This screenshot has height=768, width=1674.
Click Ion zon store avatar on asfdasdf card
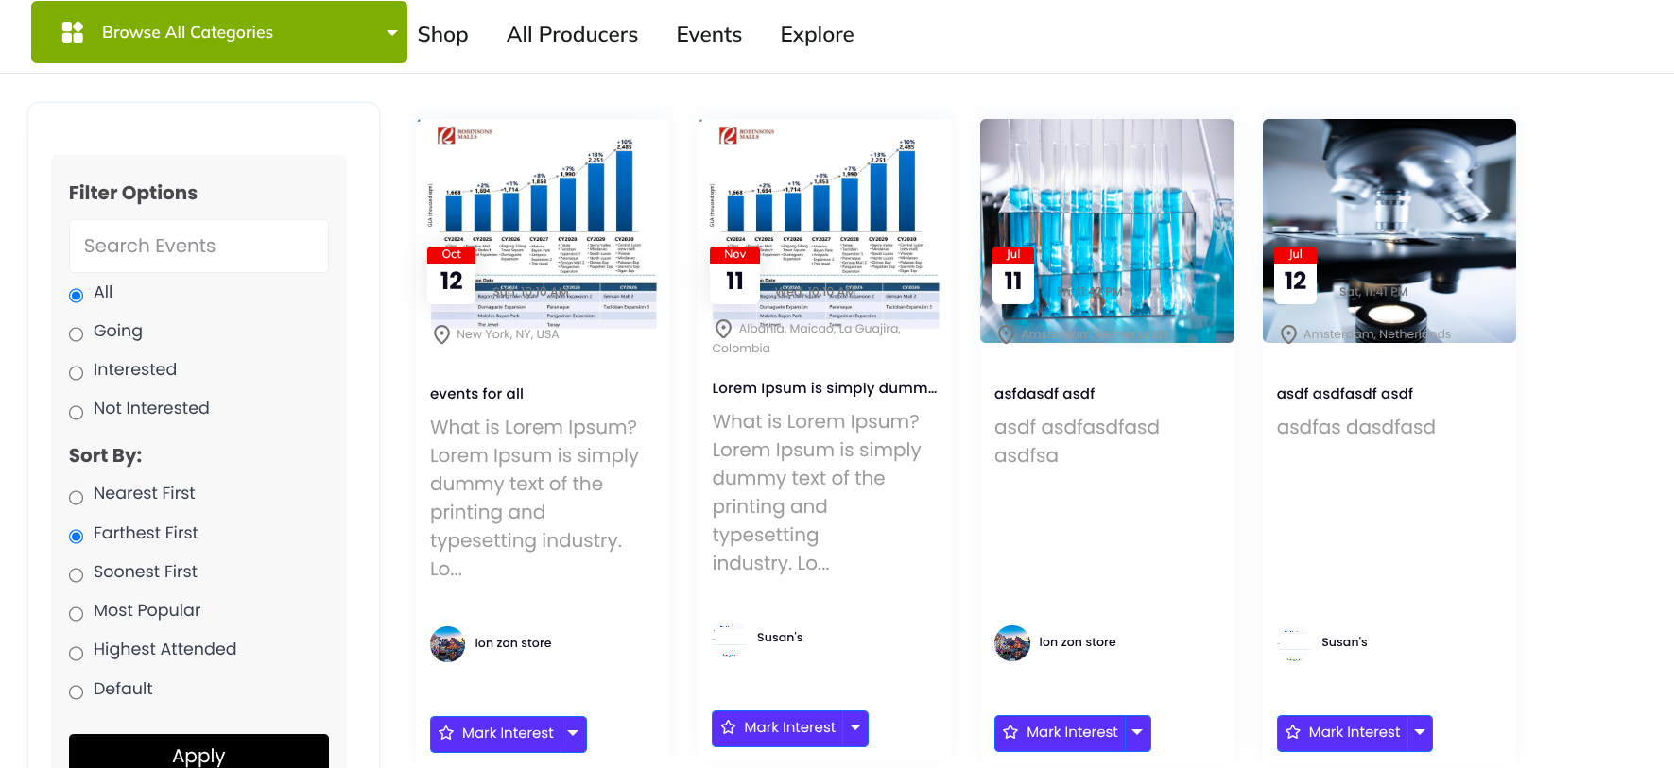click(1012, 642)
